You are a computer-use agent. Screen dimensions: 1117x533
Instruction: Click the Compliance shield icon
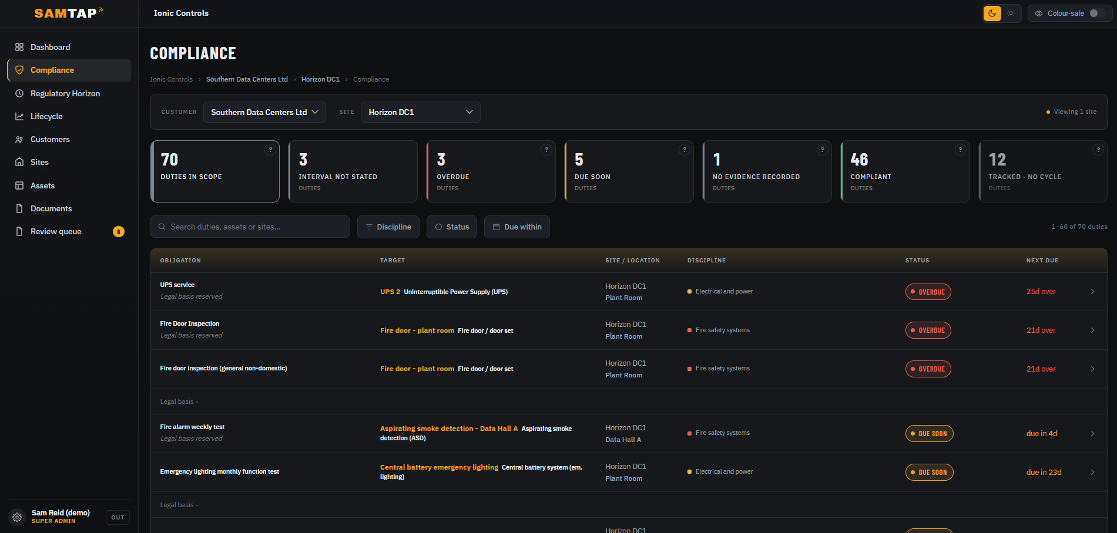pos(19,70)
